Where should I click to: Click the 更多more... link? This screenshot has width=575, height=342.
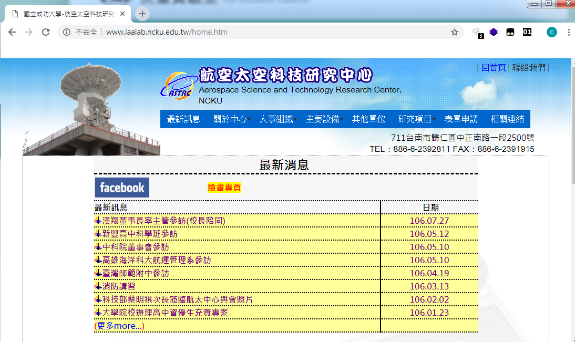point(119,326)
